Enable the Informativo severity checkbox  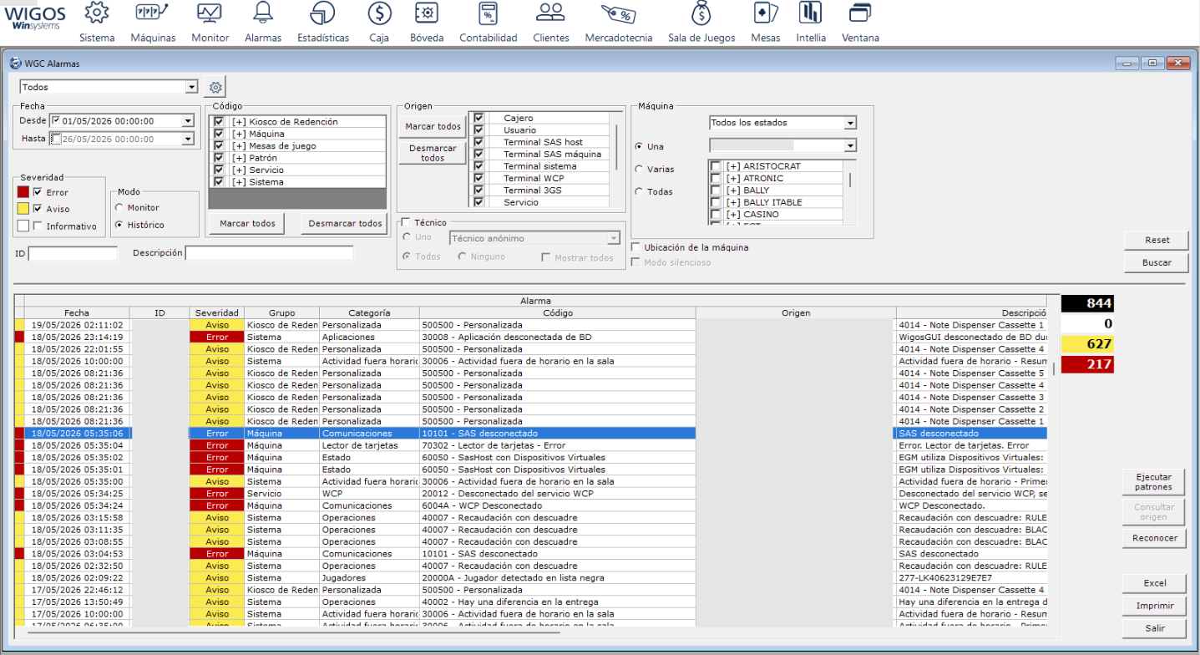pyautogui.click(x=38, y=226)
